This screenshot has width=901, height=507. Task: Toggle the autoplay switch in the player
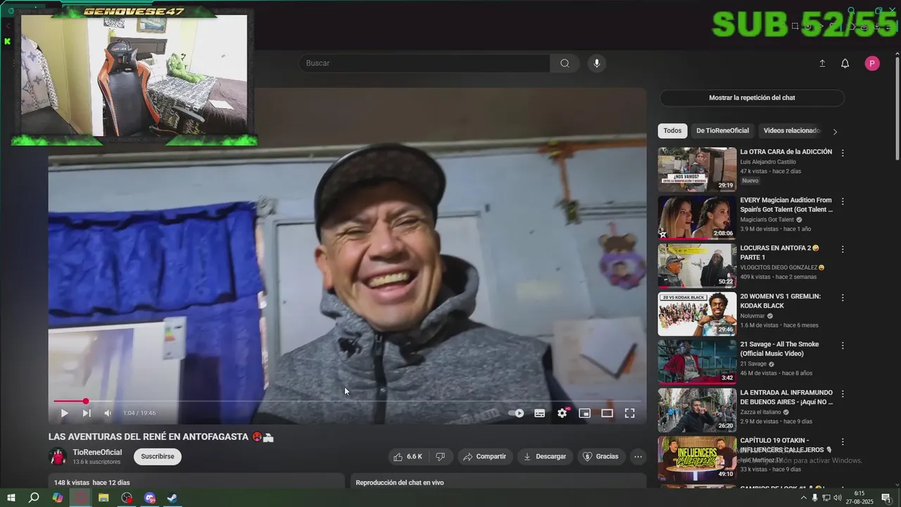coord(517,413)
